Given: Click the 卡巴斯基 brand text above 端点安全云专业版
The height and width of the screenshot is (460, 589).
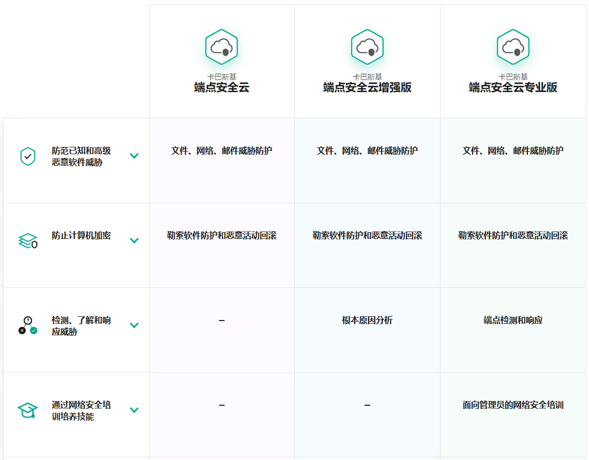Looking at the screenshot, I should (513, 77).
